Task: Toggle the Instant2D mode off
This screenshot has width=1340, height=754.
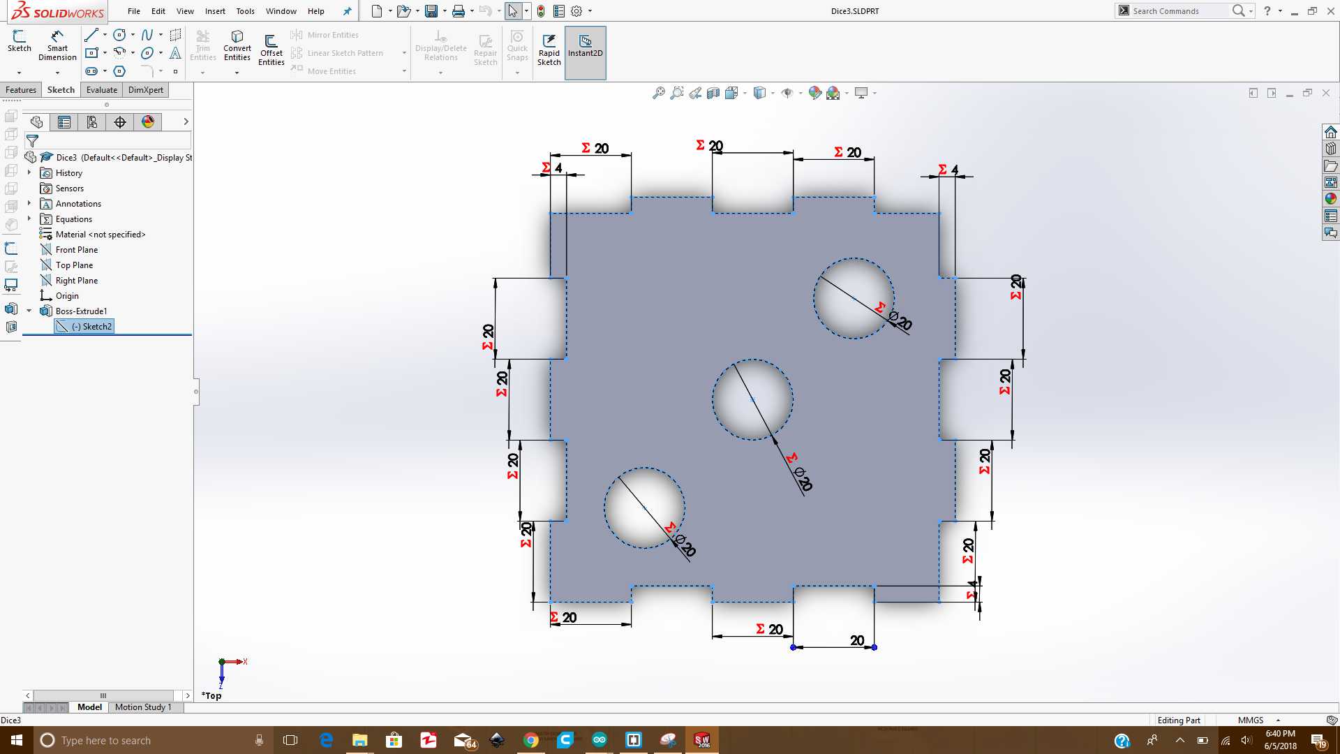Action: click(x=585, y=46)
